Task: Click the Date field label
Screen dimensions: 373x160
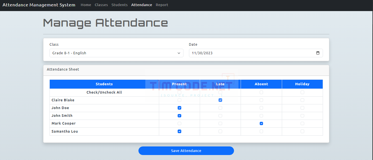Action: tap(193, 44)
